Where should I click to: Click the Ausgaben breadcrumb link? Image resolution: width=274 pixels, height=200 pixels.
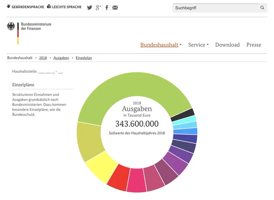[x=61, y=58]
